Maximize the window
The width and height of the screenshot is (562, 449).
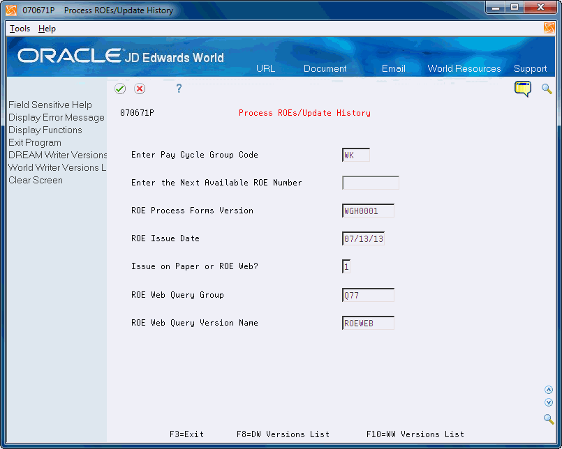pos(515,8)
